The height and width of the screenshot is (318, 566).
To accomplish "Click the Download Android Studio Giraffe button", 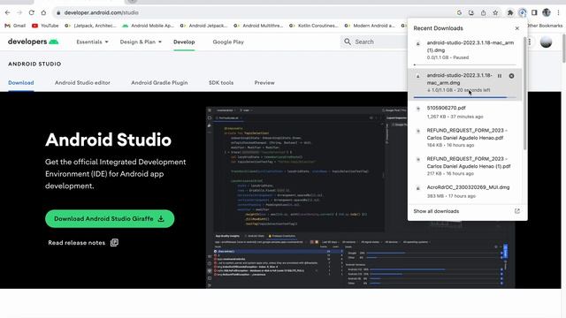I will click(110, 218).
